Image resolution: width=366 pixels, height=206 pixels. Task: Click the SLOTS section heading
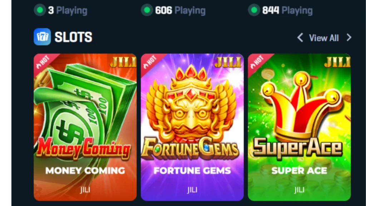click(74, 37)
